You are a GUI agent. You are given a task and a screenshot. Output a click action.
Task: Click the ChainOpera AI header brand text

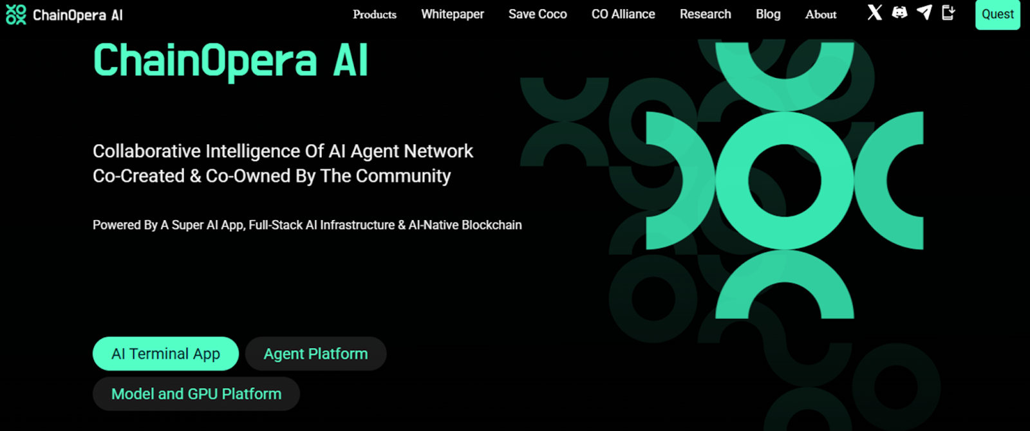77,15
